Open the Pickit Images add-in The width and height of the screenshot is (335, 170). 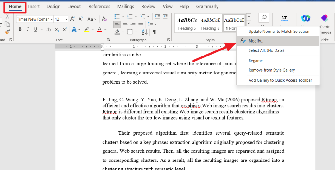click(x=325, y=24)
